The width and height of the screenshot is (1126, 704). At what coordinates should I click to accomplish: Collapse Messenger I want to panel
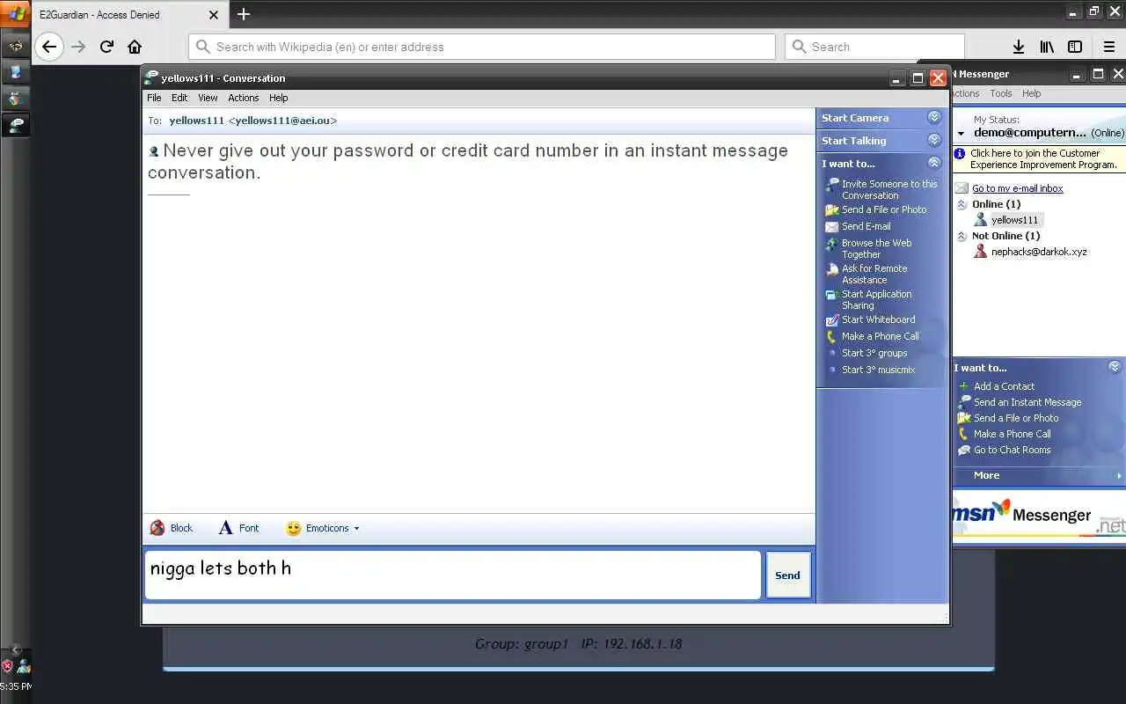[1115, 367]
